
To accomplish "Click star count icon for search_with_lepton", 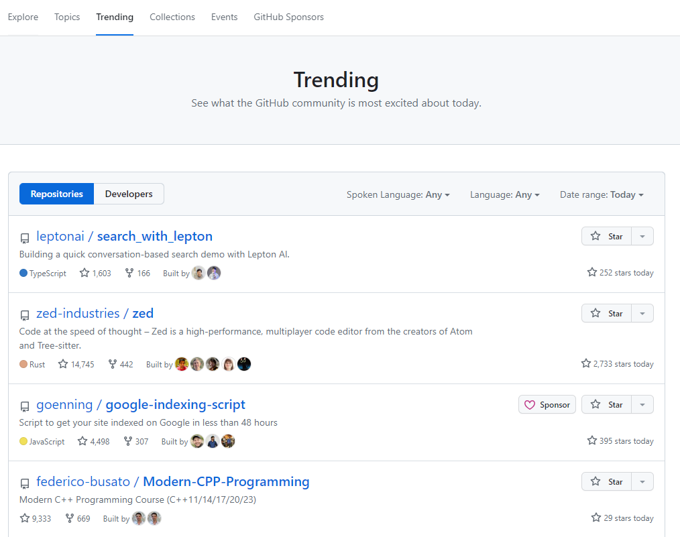I will click(84, 273).
